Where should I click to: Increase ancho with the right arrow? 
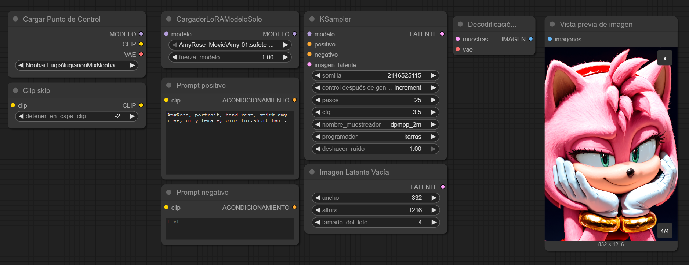(434, 198)
